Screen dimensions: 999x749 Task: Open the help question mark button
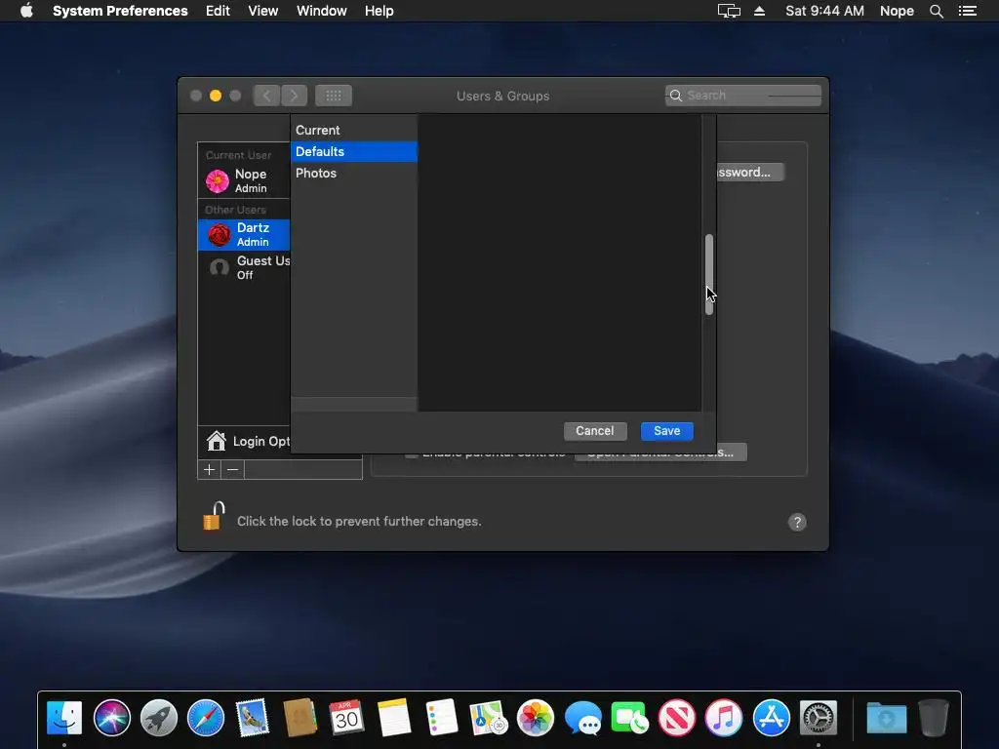(797, 523)
